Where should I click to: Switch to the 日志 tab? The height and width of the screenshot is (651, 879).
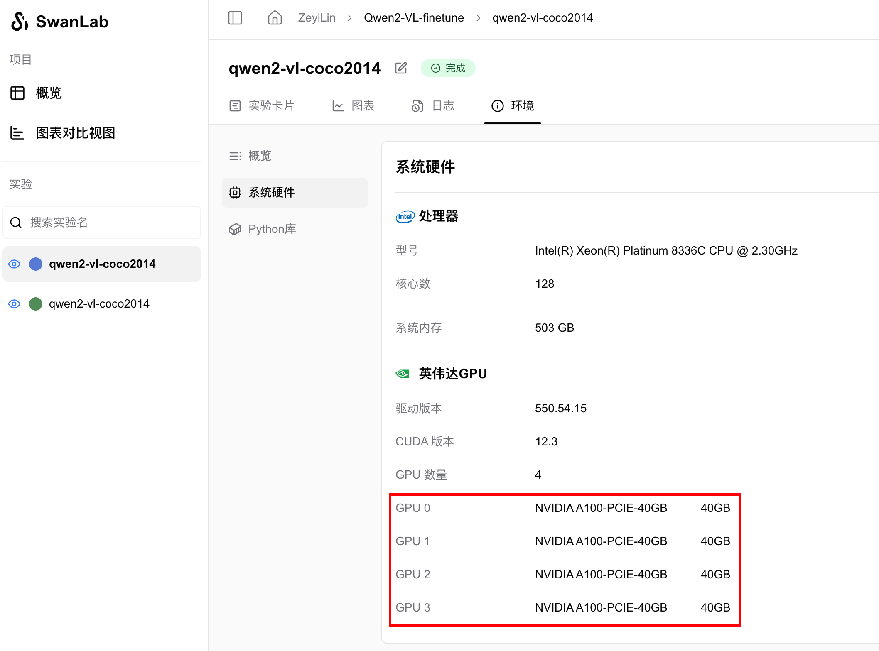coord(433,106)
